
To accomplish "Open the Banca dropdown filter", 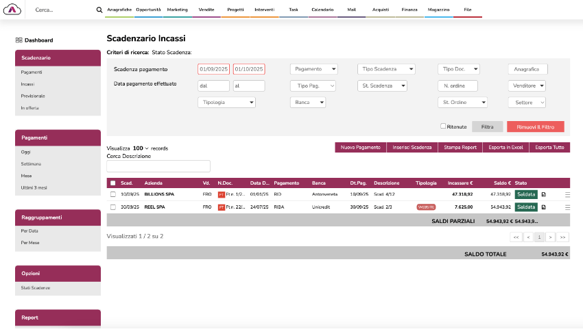I will point(307,103).
